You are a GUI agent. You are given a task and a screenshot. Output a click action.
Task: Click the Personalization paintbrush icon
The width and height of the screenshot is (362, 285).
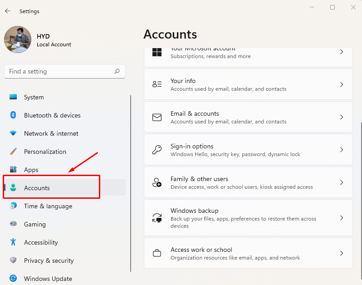(x=13, y=152)
